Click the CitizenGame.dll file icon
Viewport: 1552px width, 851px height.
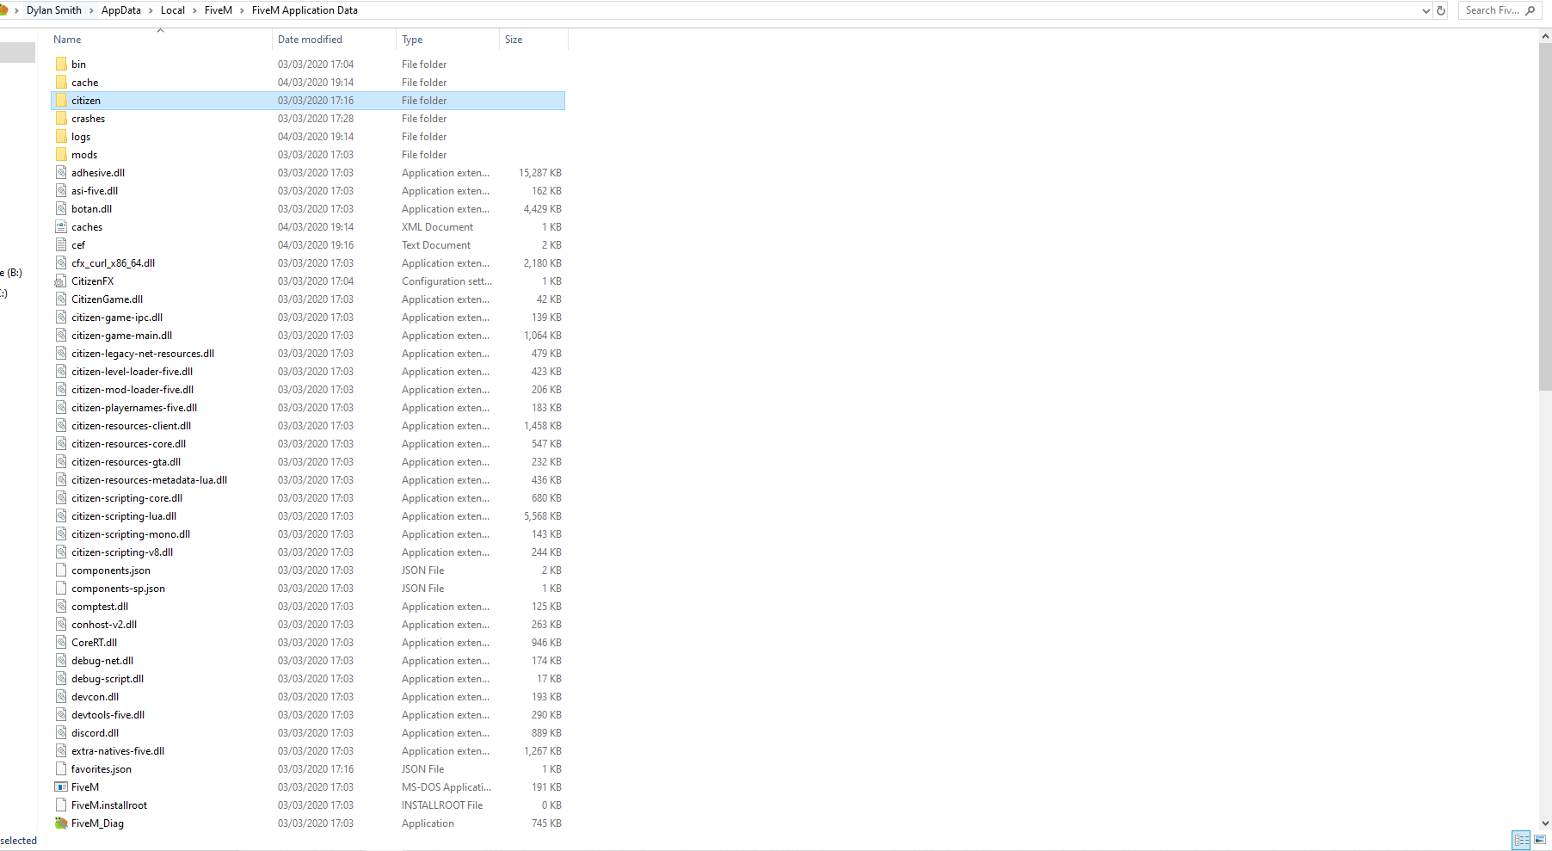(x=61, y=299)
